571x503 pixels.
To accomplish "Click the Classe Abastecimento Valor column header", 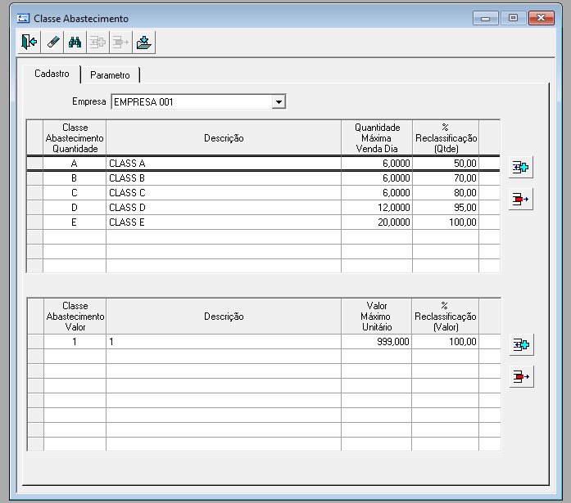I will [x=75, y=317].
